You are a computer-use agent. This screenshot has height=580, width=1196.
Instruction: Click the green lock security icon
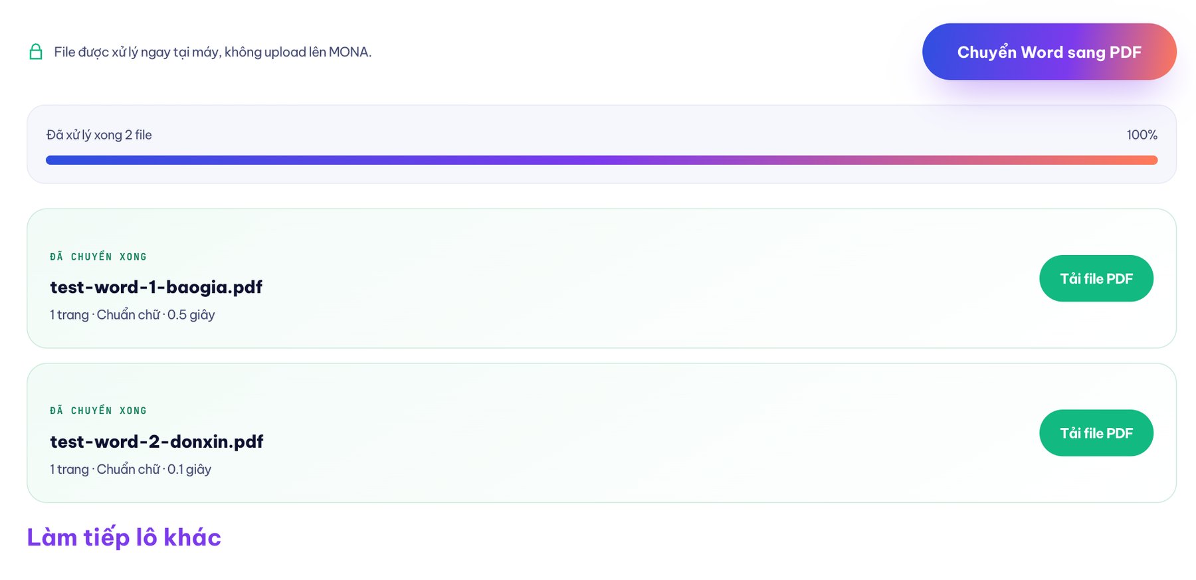(36, 52)
